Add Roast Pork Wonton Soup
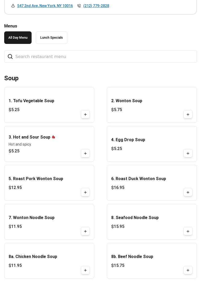This screenshot has width=201, height=287. [x=85, y=192]
